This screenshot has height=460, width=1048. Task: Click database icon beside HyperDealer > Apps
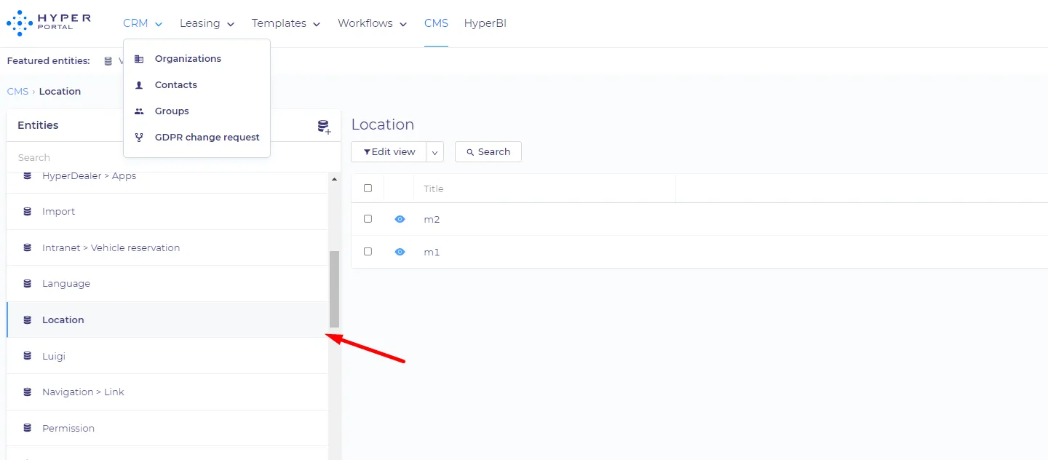pos(28,176)
